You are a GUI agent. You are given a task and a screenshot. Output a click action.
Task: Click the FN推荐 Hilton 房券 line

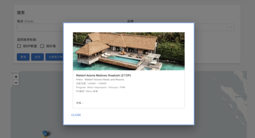click(87, 91)
